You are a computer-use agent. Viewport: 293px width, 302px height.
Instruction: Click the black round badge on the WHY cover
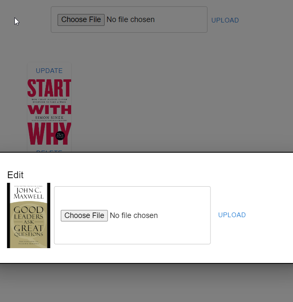(x=60, y=136)
